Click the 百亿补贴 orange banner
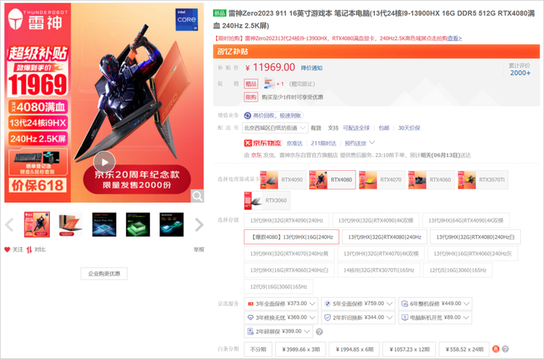 point(376,51)
